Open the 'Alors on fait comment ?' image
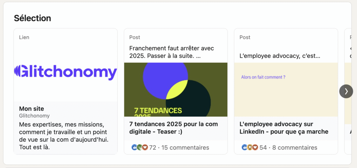 (286, 89)
